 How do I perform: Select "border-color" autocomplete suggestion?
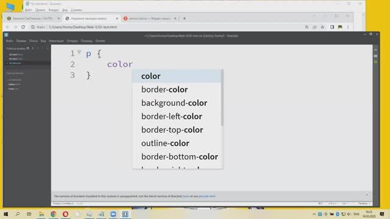point(176,89)
